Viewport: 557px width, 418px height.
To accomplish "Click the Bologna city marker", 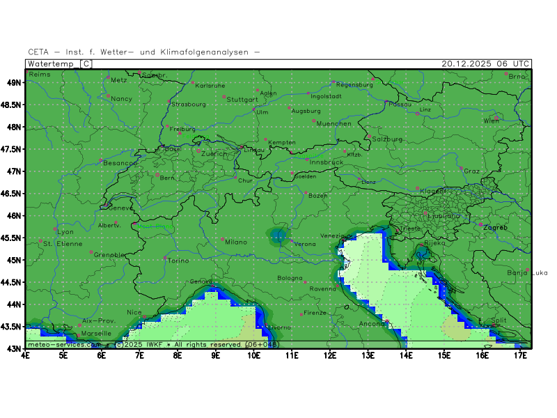I will coord(305,282).
